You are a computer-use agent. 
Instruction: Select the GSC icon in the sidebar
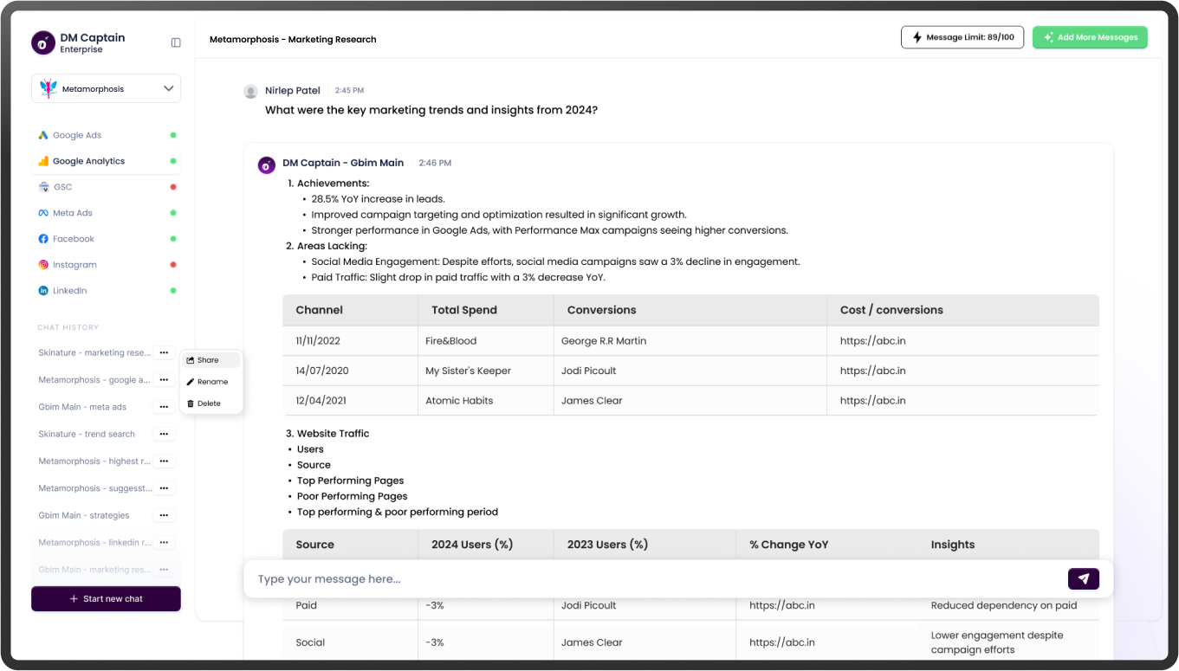pos(43,187)
